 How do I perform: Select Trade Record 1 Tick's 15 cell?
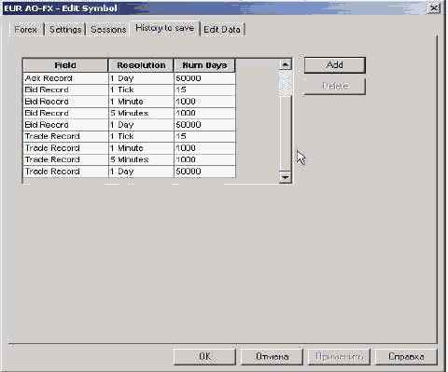pyautogui.click(x=204, y=136)
